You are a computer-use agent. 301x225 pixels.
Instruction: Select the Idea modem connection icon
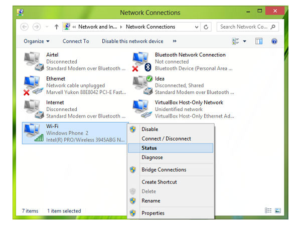pos(142,85)
